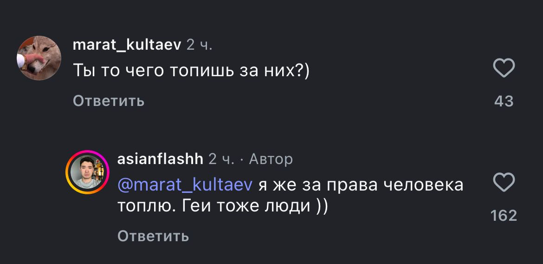Go to asianflashh's profile via username
This screenshot has height=264, width=543.
pos(160,159)
